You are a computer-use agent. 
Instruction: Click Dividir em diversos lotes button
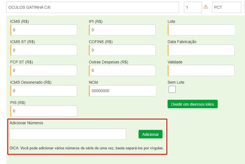[192, 104]
